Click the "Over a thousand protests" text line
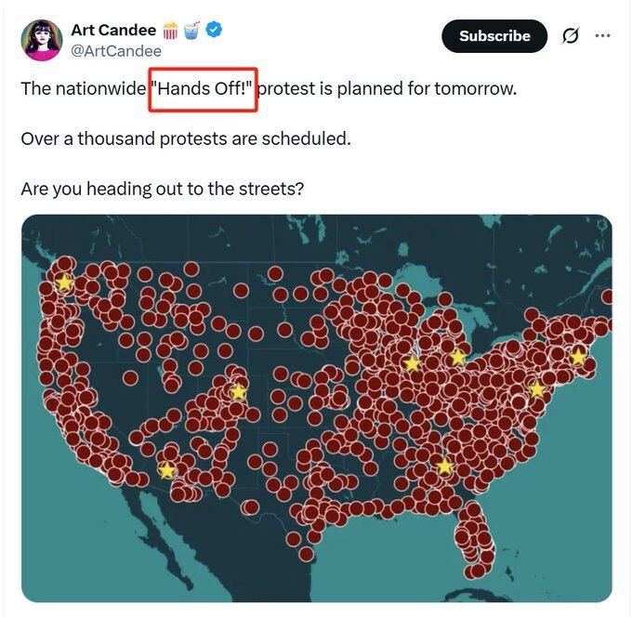632x617 pixels. pyautogui.click(x=186, y=139)
